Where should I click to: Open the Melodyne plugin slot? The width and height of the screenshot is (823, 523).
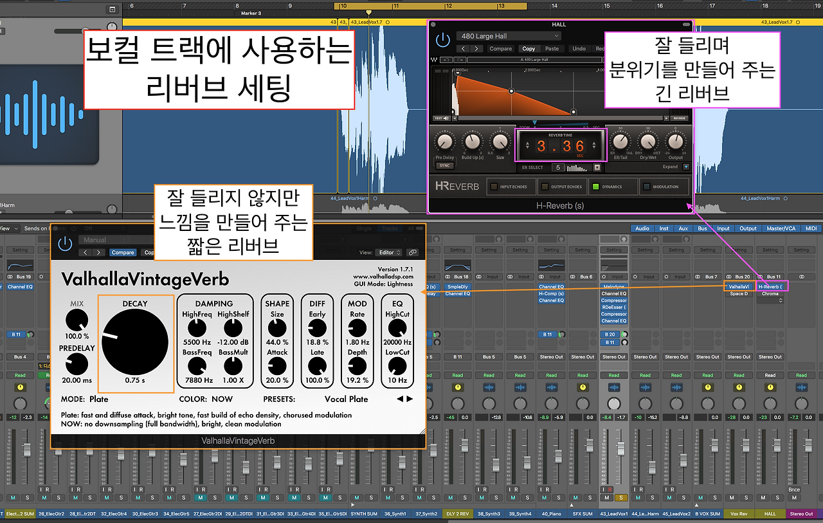coord(614,286)
